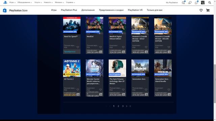The height and width of the screenshot is (121, 216).
Task: Toggle wishlist heart for Assassin's Creed GOLD EDITION
Action: tap(146, 47)
